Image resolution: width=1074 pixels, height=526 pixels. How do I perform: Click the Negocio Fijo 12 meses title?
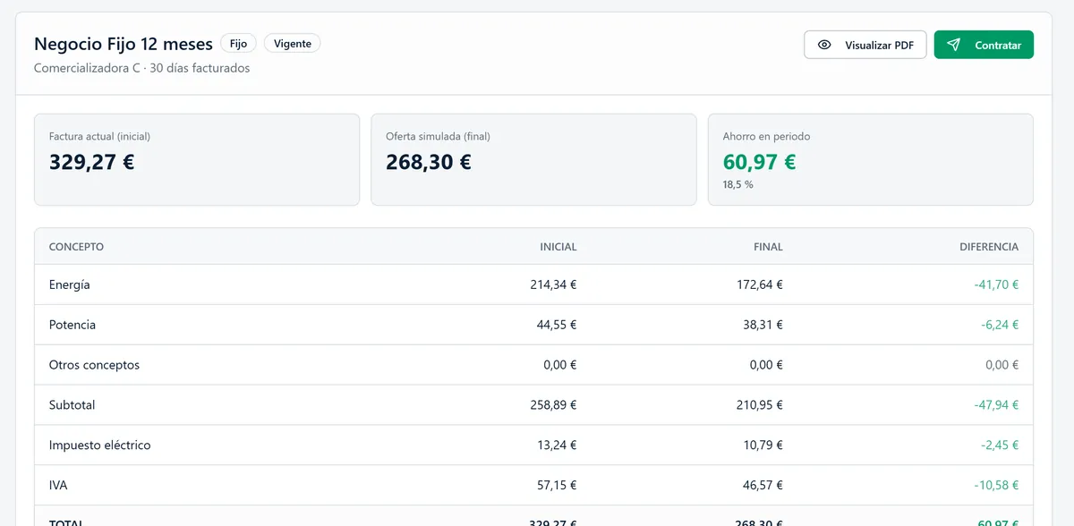[x=124, y=44]
